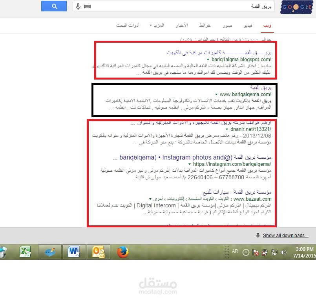Click the AR language indicator
Screen dimensions: 316x301
tap(235, 251)
